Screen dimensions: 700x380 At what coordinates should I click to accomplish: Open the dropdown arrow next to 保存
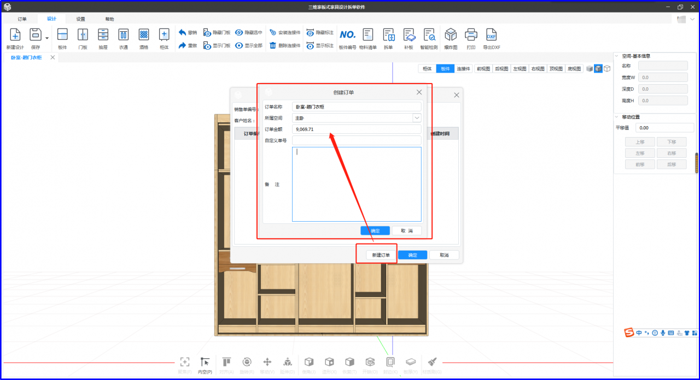47,38
